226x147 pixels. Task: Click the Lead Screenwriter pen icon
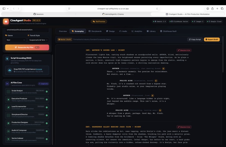coord(8,107)
